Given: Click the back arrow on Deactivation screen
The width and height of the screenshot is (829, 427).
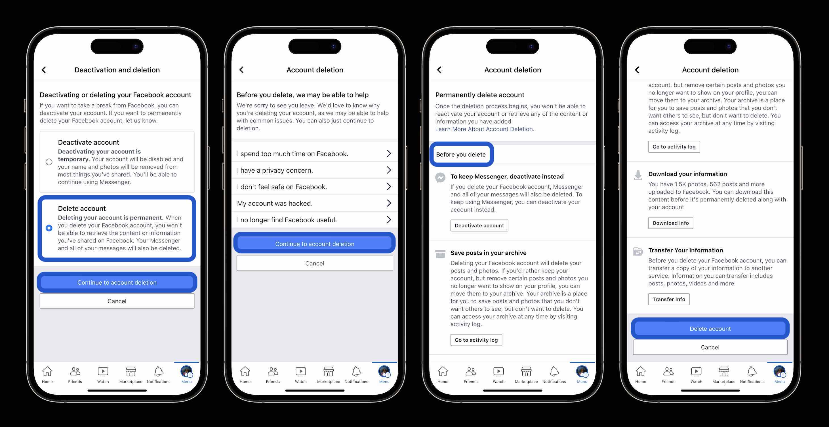Looking at the screenshot, I should pyautogui.click(x=44, y=70).
